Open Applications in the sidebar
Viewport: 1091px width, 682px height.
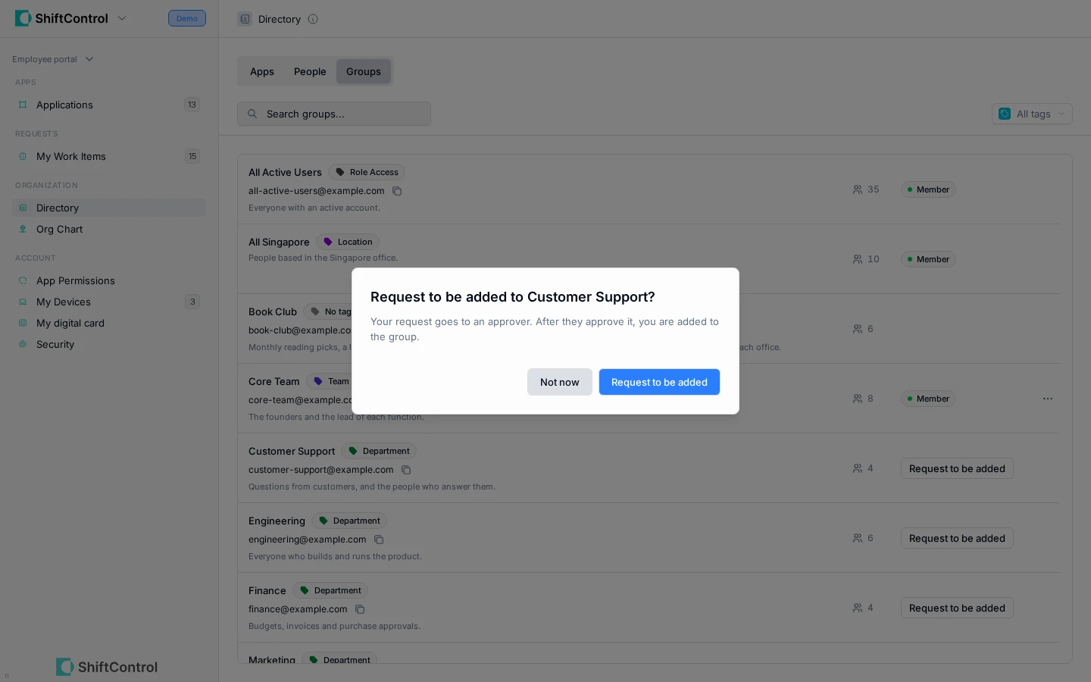coord(109,105)
